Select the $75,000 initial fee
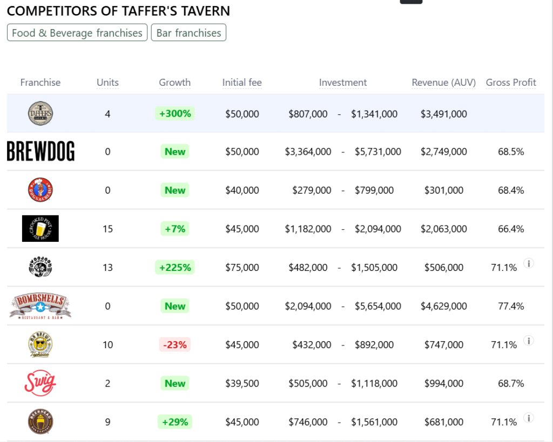Screen dimensions: 553x442 pyautogui.click(x=242, y=268)
